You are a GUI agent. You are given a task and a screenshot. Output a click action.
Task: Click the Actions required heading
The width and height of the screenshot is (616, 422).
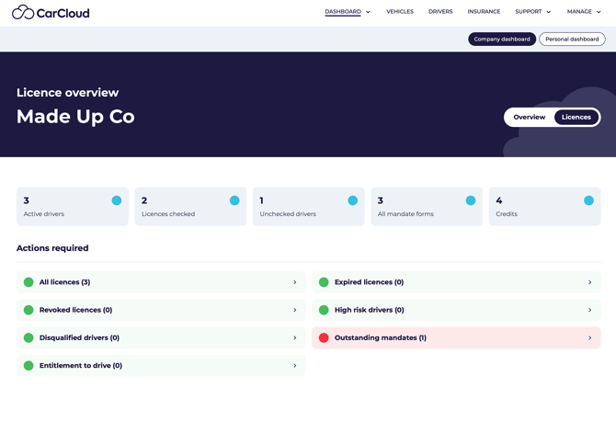pyautogui.click(x=52, y=248)
